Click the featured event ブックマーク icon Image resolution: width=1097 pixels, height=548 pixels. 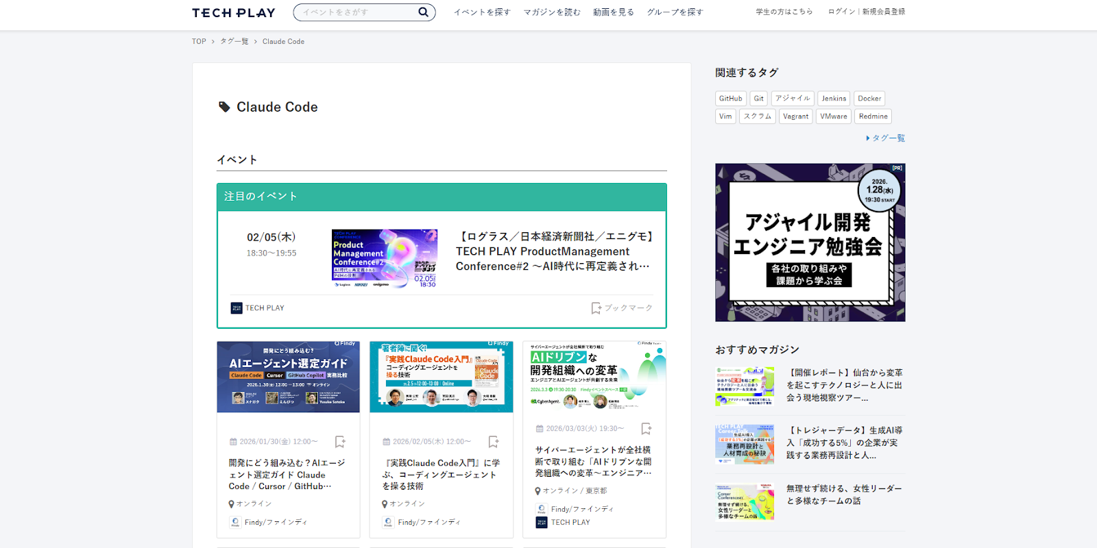point(596,308)
